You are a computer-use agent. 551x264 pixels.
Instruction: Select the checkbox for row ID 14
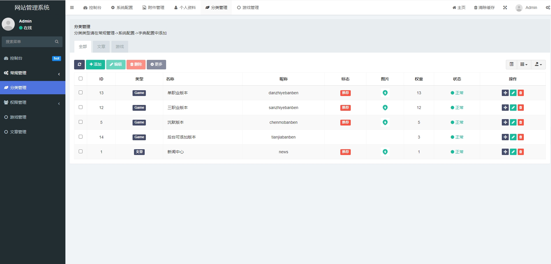coord(81,137)
